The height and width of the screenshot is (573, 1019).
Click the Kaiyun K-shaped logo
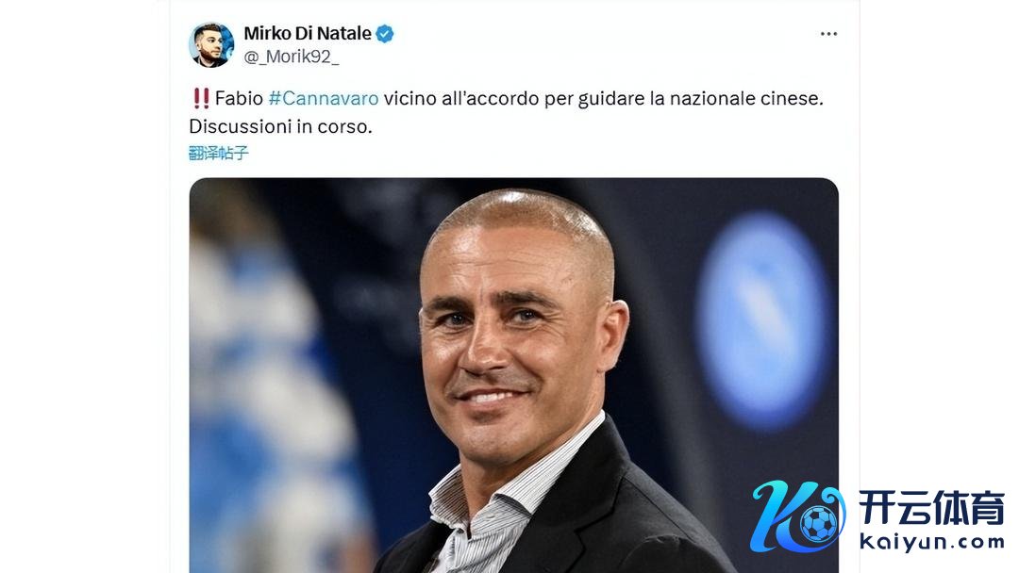coord(798,516)
